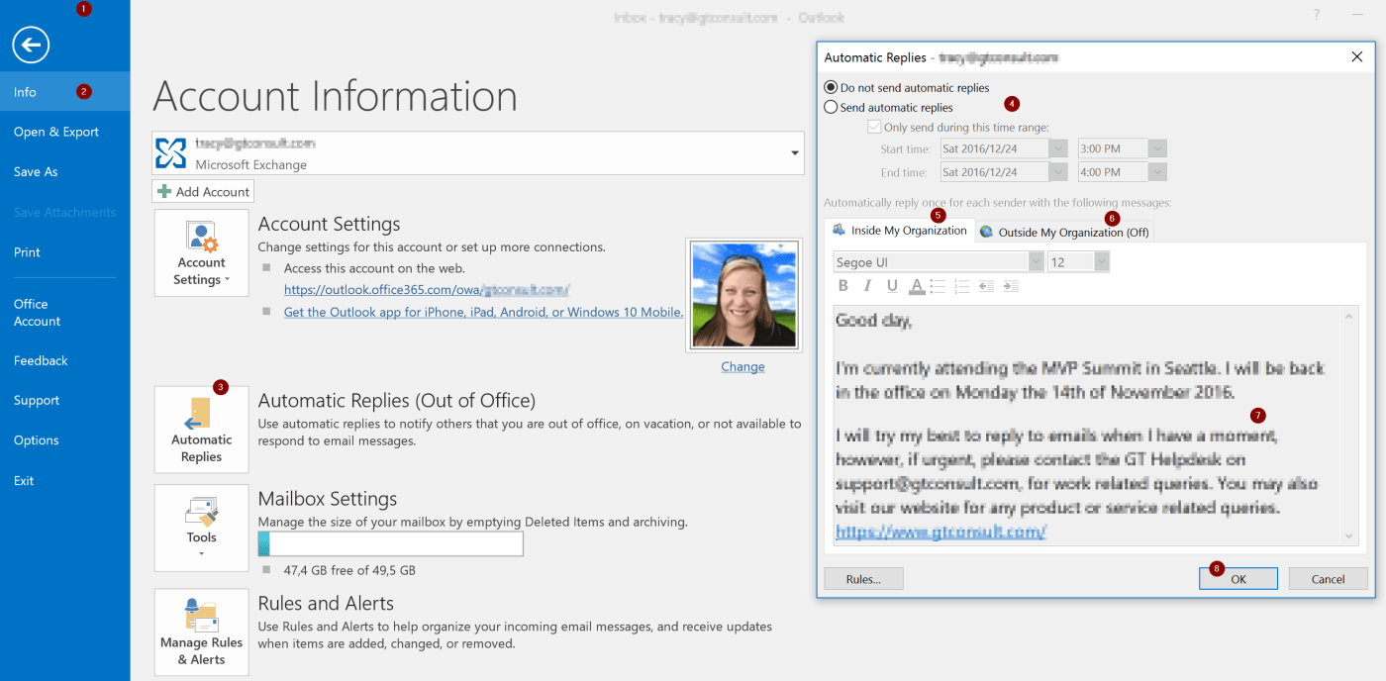Click Manage Rules & Alerts icon
The height and width of the screenshot is (681, 1386).
(201, 632)
